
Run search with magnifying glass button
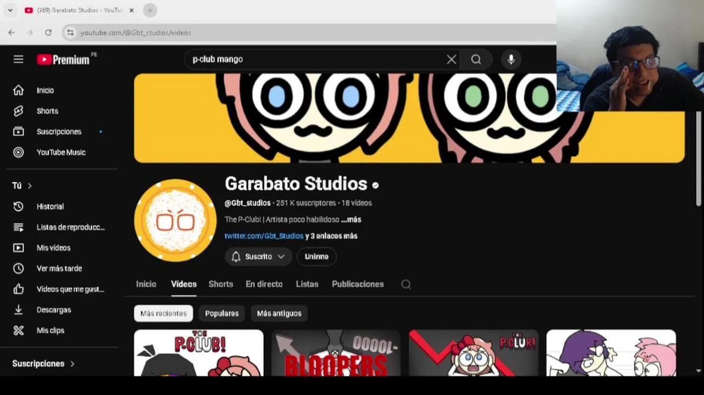pos(476,59)
